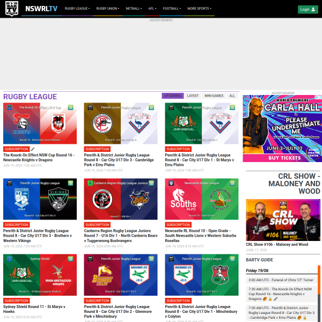The width and height of the screenshot is (322, 322).
Task: Open the Knock-On Effect NSW Cup guide entry
Action: click(x=282, y=294)
